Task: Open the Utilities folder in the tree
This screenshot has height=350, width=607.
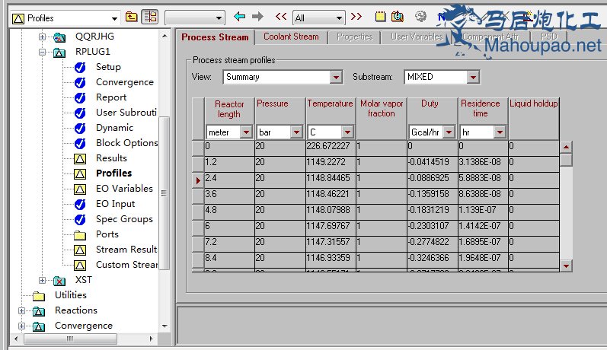Action: [x=71, y=295]
